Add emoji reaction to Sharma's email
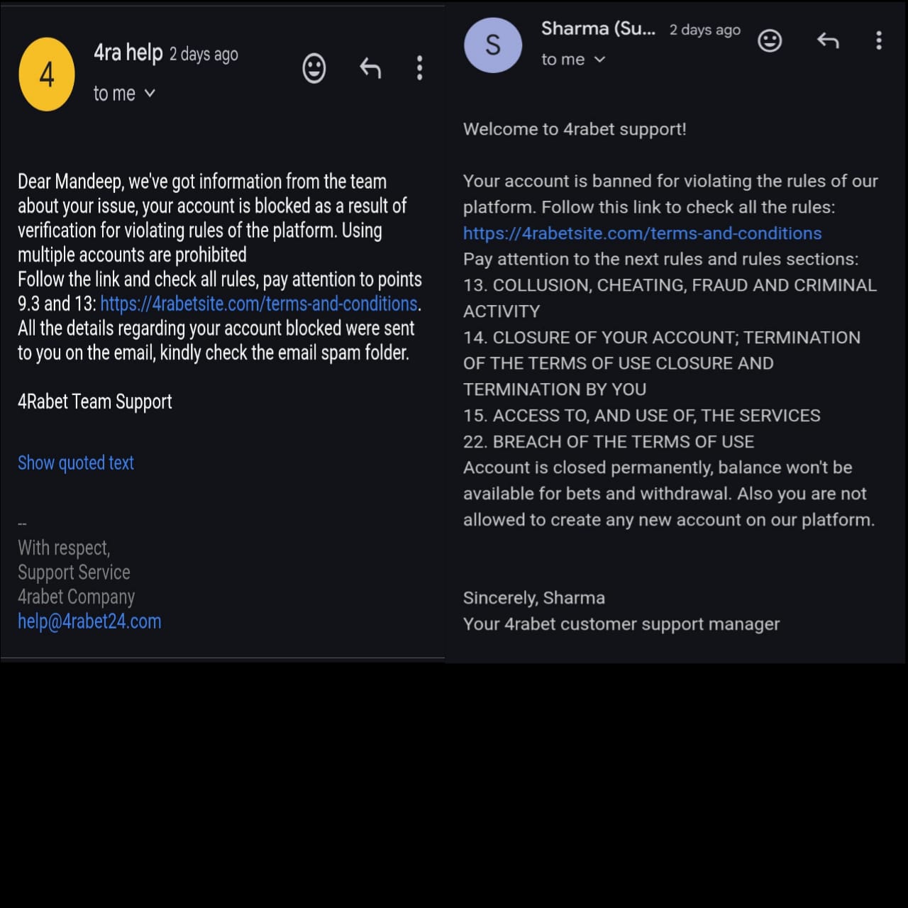The height and width of the screenshot is (908, 908). (x=770, y=40)
